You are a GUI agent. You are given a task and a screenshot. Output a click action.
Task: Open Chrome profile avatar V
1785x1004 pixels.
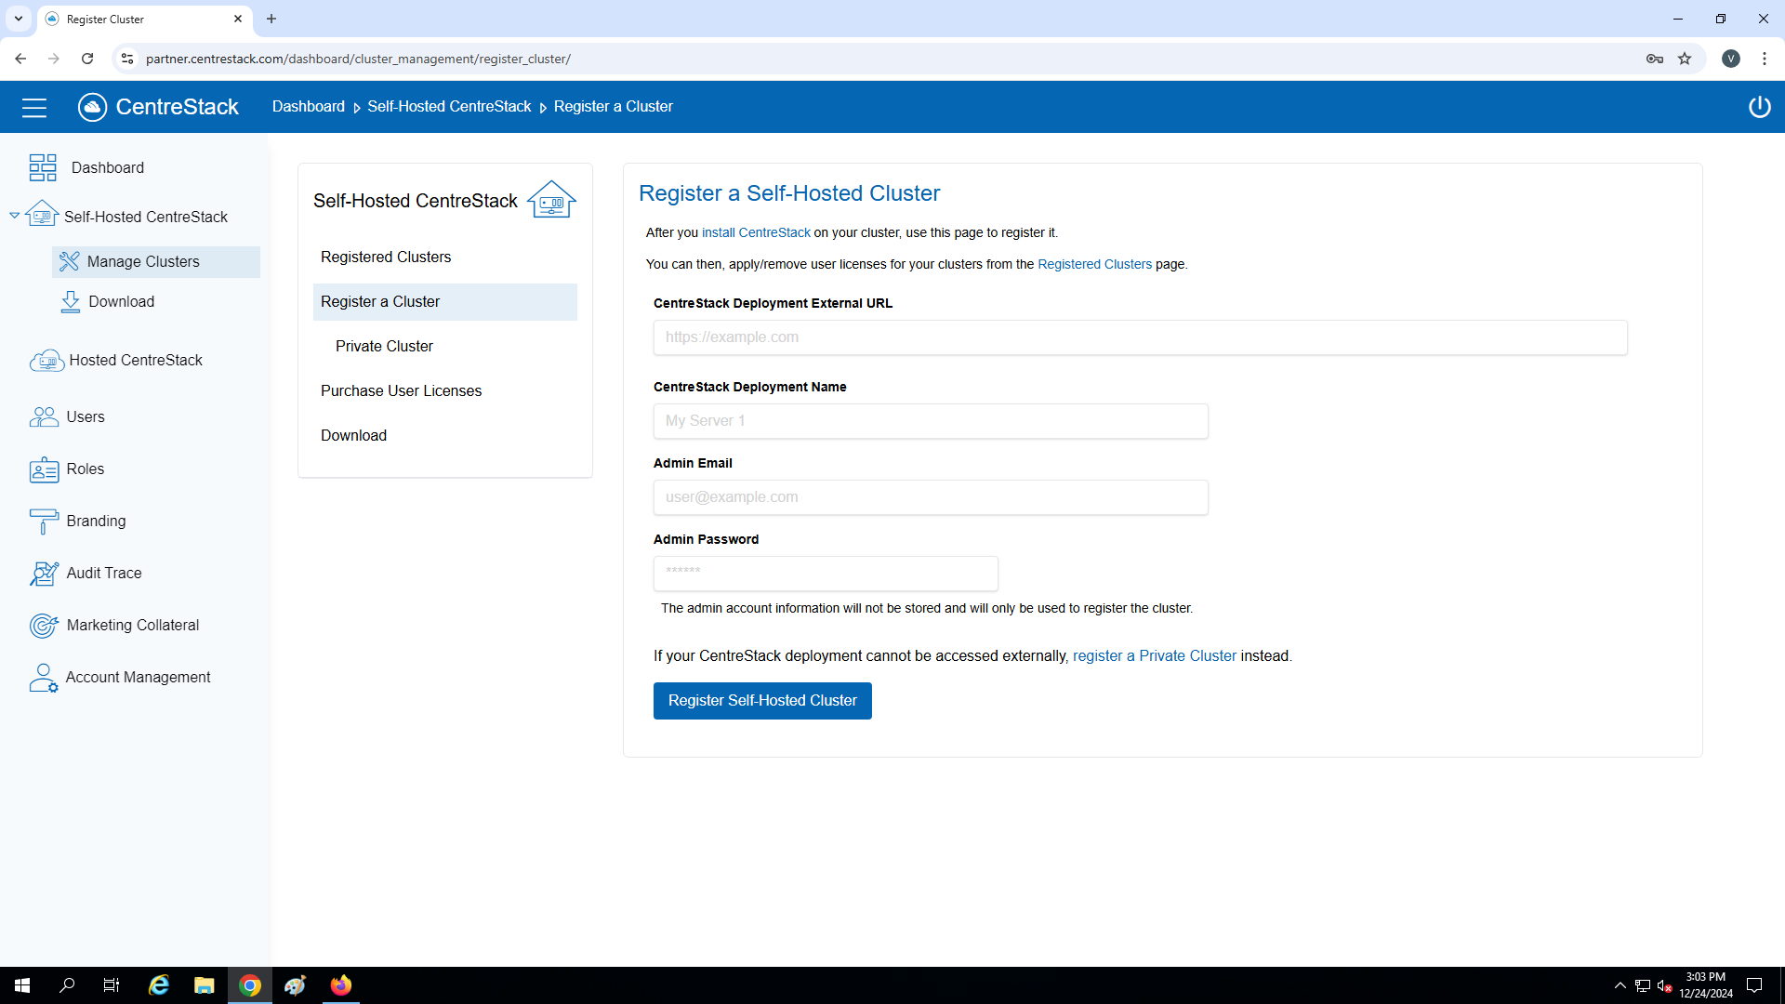point(1731,59)
